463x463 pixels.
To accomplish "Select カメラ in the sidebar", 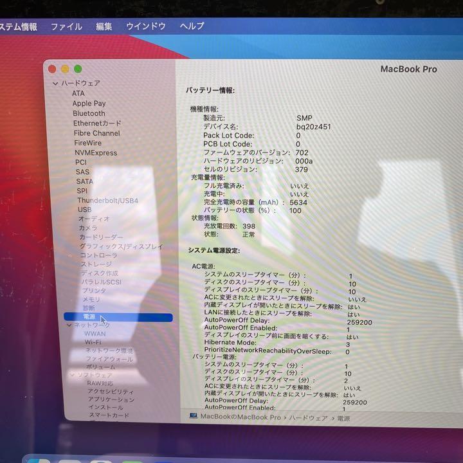I will click(88, 228).
